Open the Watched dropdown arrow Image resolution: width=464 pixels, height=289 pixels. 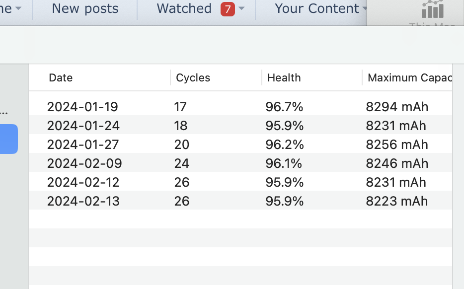[241, 9]
